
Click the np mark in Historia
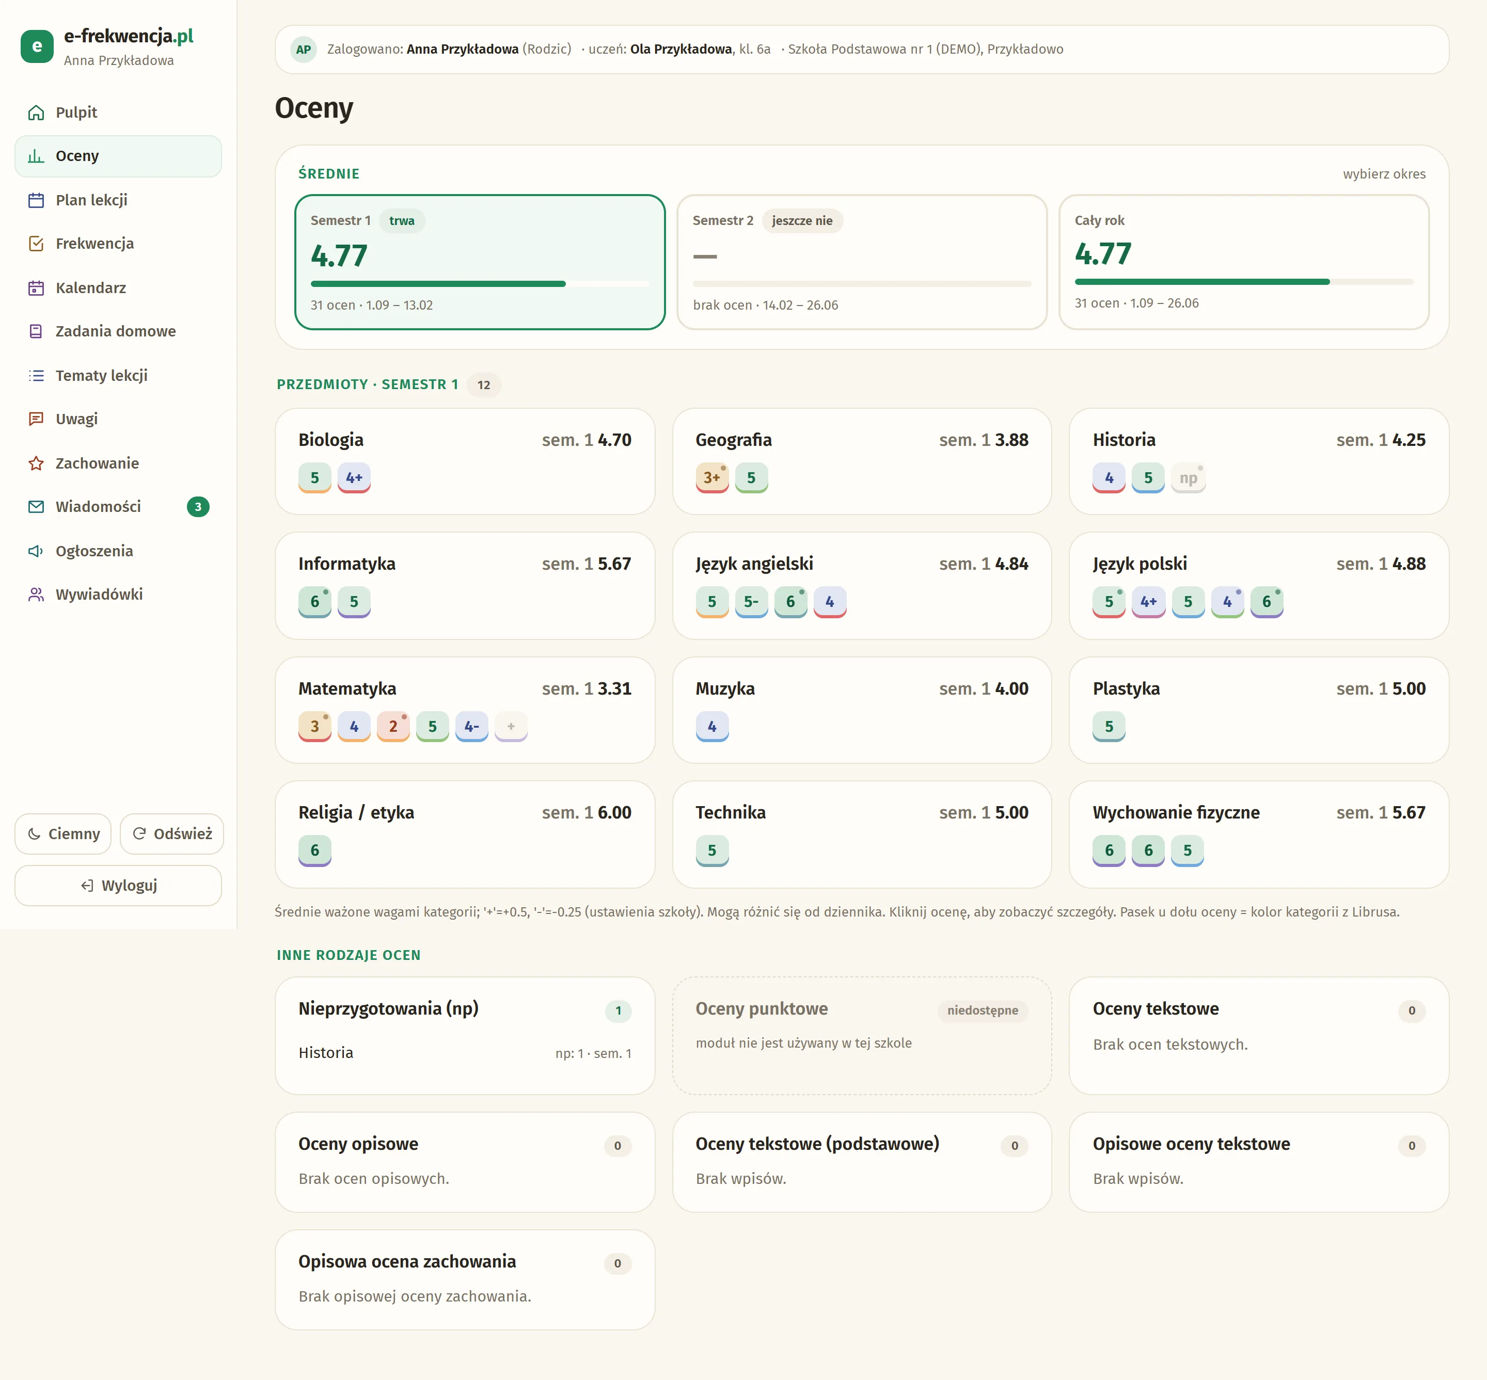(1188, 478)
